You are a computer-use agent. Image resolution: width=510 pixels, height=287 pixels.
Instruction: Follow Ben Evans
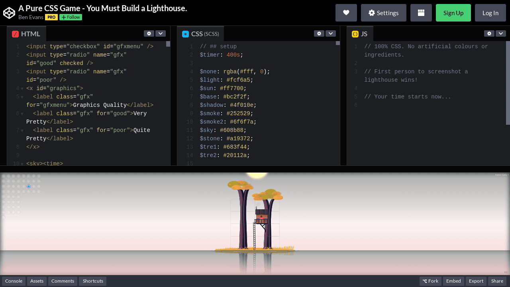click(x=71, y=17)
